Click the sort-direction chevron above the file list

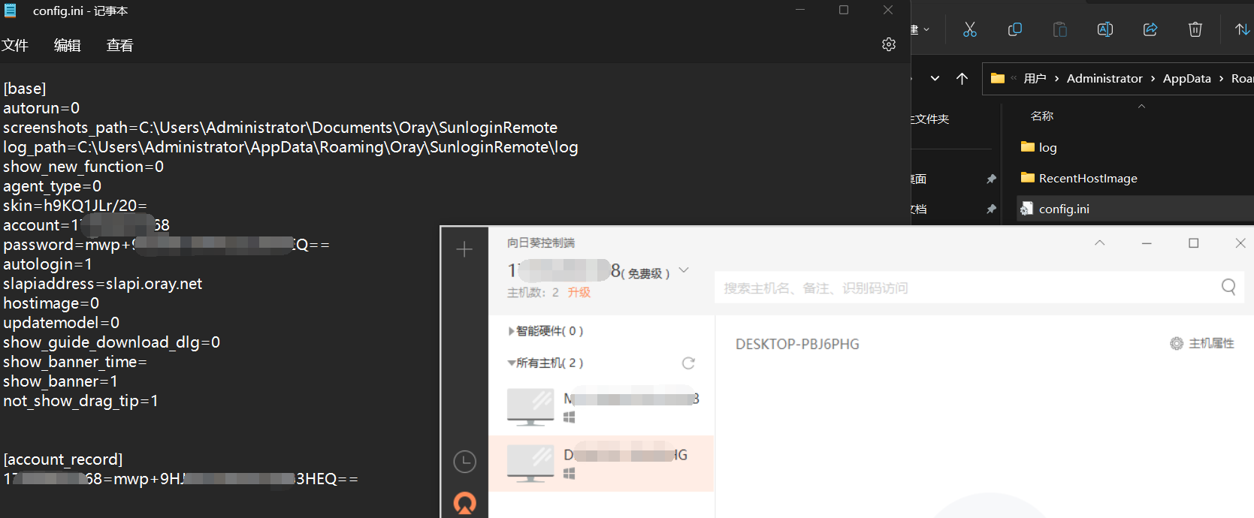point(1141,107)
